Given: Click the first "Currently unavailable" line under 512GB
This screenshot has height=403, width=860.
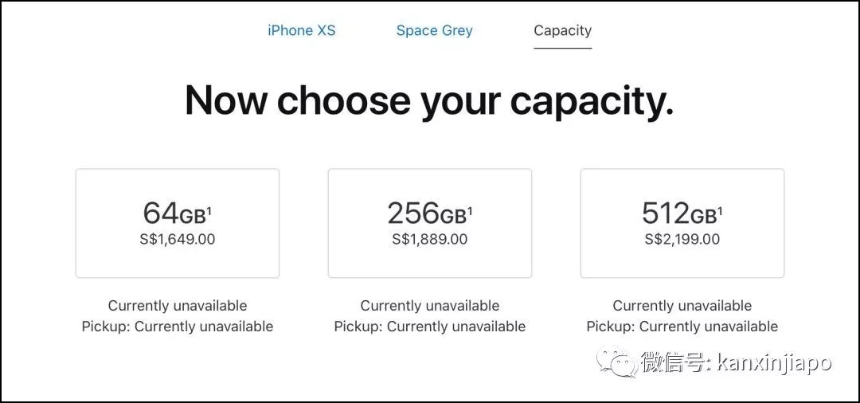Looking at the screenshot, I should coord(682,306).
